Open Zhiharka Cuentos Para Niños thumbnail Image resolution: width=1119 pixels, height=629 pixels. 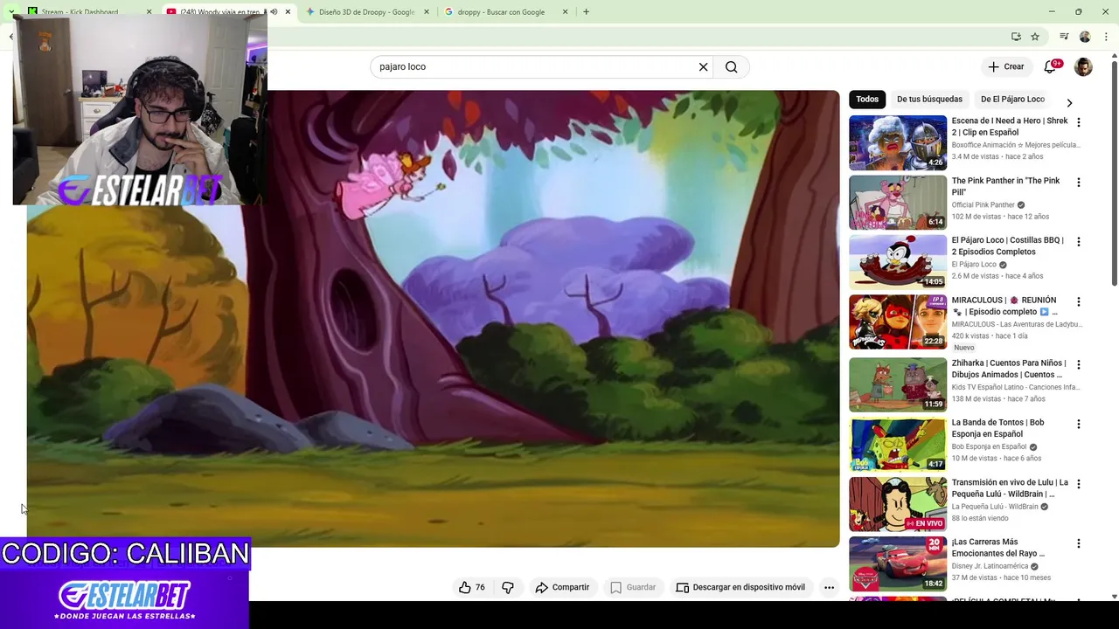click(x=898, y=384)
